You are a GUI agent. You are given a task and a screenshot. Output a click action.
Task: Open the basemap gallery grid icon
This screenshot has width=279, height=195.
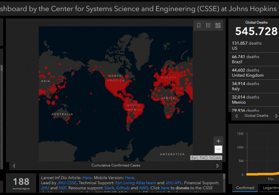pos(218,25)
